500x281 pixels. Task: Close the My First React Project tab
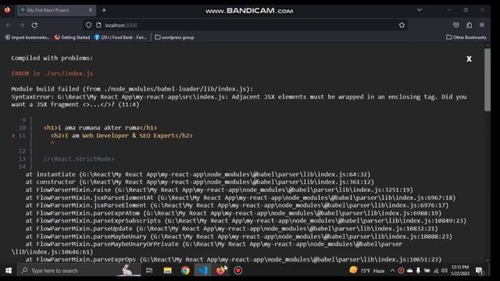coord(91,10)
